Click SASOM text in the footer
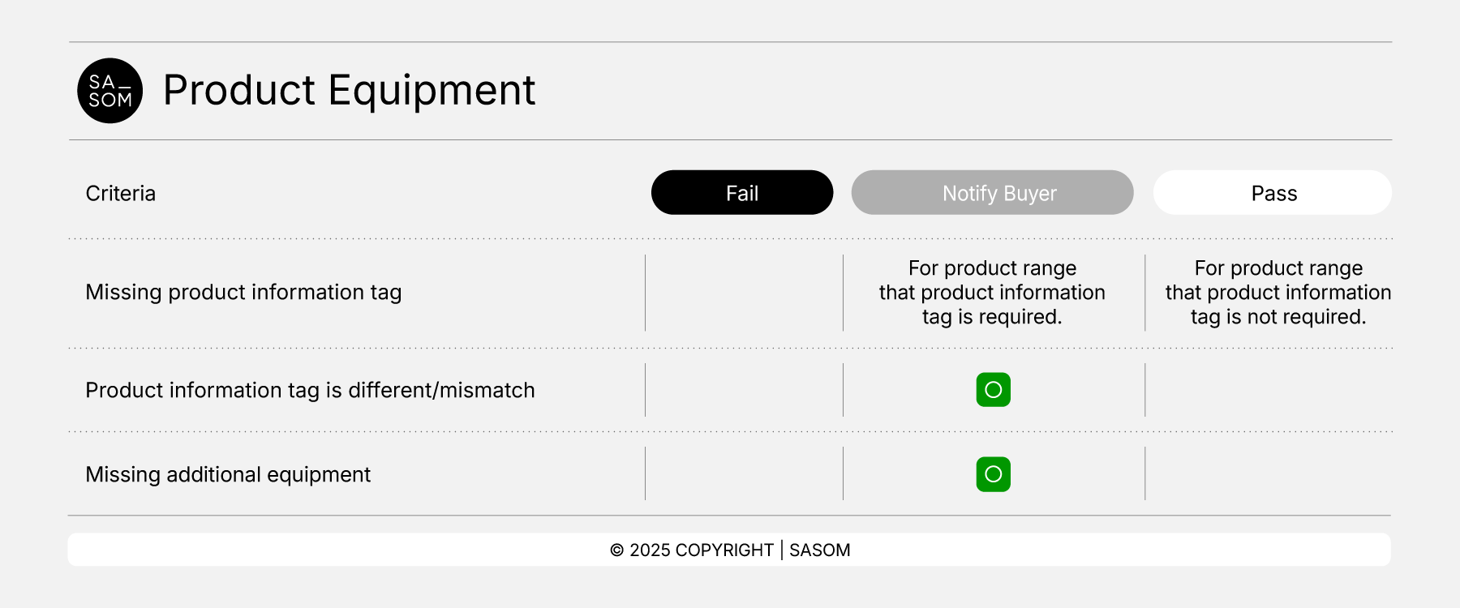This screenshot has height=608, width=1460. (819, 550)
